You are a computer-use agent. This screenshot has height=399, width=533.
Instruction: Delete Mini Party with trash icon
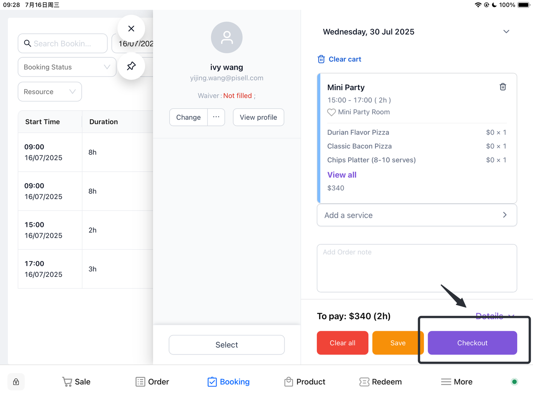click(x=503, y=87)
